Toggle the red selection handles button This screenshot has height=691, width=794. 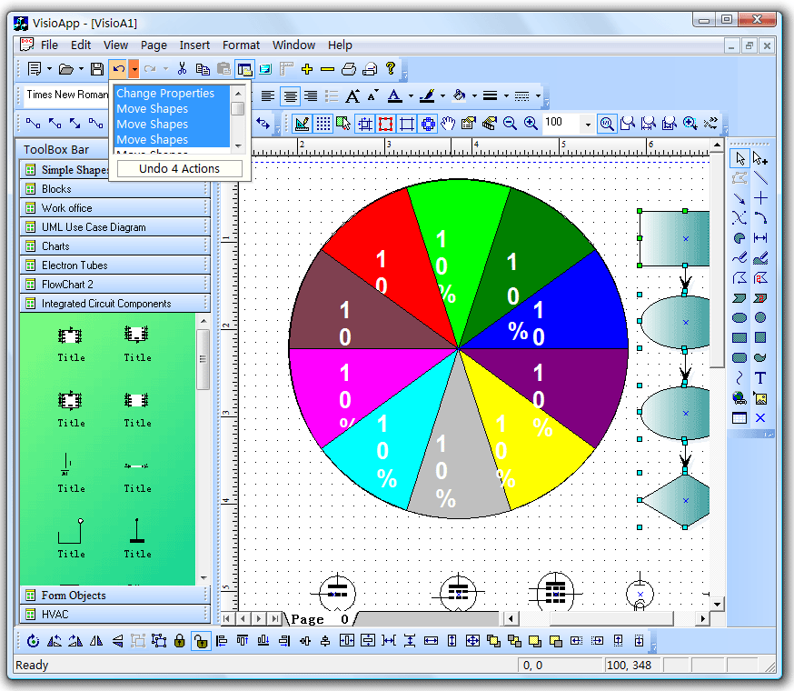385,123
